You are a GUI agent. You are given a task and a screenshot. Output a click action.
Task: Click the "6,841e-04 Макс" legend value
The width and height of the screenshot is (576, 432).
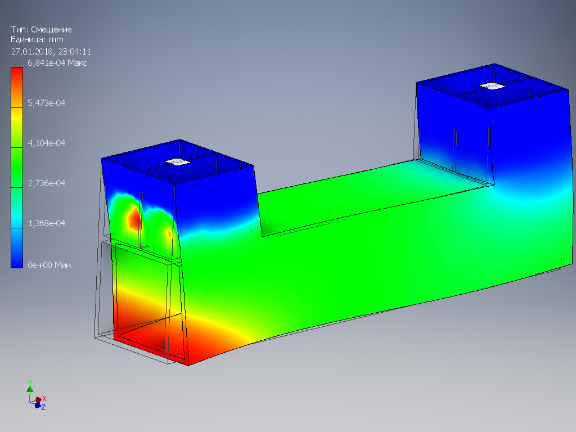57,63
